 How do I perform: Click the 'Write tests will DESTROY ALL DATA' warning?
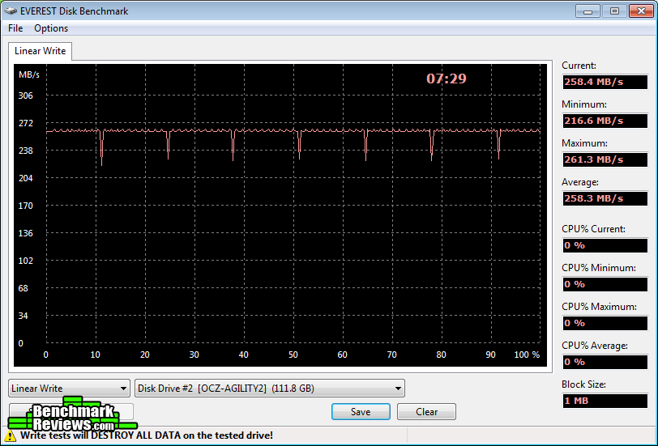pos(147,435)
